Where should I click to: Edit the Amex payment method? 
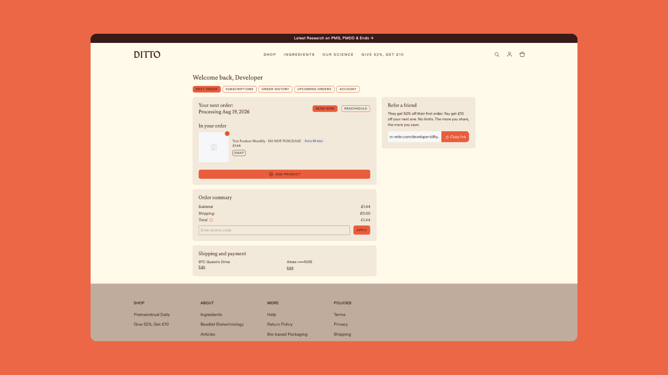pos(290,268)
